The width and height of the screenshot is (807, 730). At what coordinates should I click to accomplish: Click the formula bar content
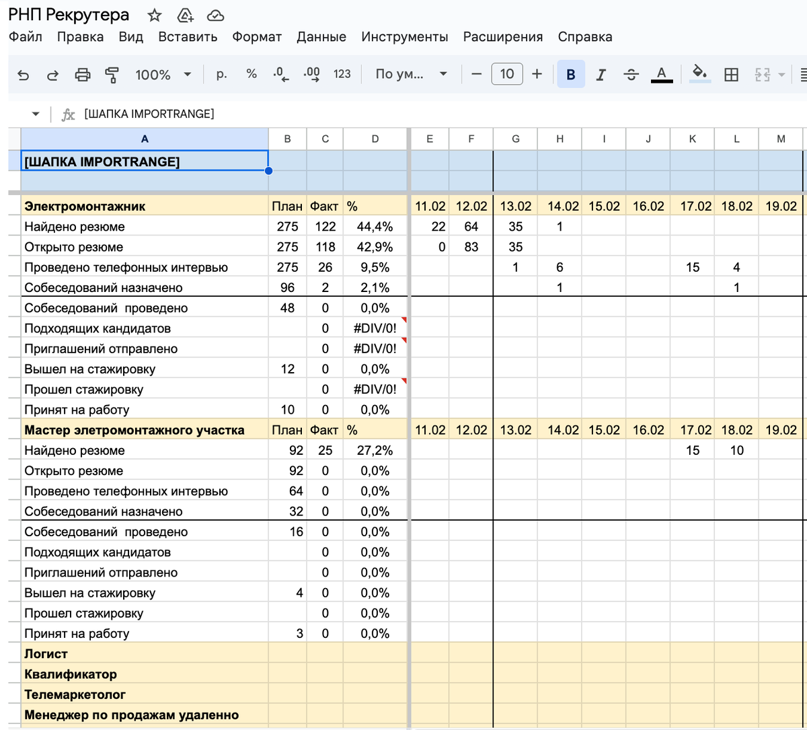149,114
